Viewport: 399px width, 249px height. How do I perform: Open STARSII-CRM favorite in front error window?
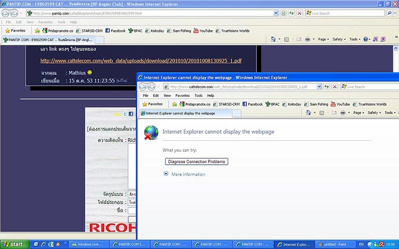[x=226, y=104]
